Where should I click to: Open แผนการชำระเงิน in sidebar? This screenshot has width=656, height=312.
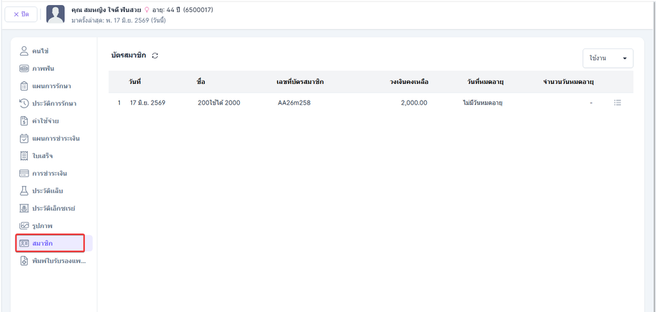(x=54, y=138)
